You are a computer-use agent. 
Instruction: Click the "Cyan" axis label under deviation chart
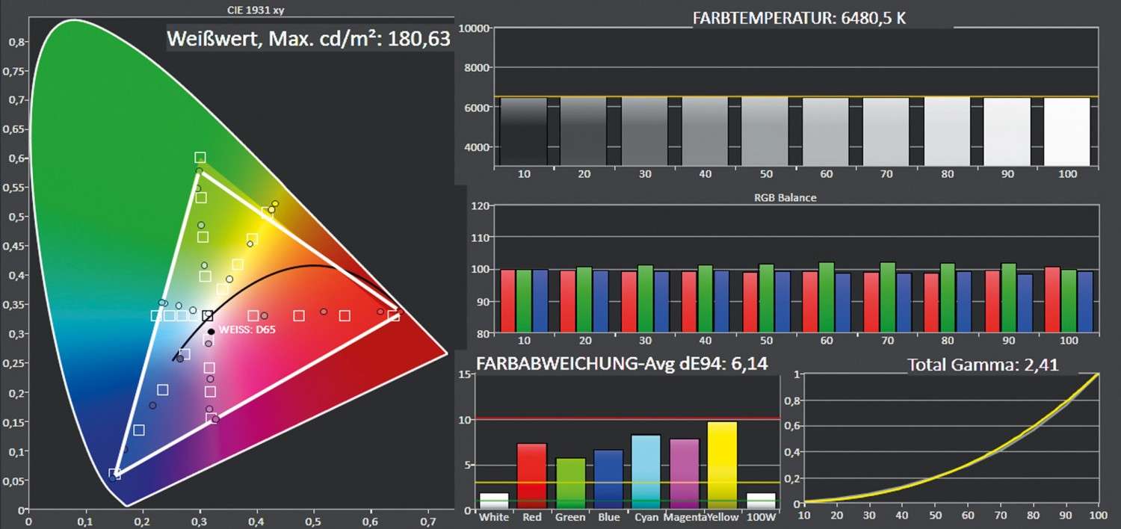click(x=647, y=517)
